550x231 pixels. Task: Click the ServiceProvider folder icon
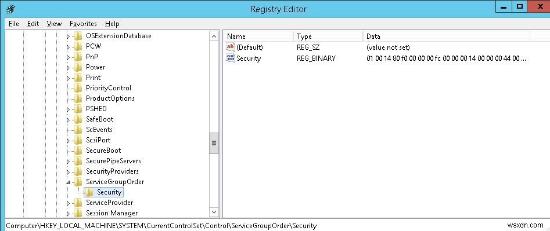tap(78, 203)
